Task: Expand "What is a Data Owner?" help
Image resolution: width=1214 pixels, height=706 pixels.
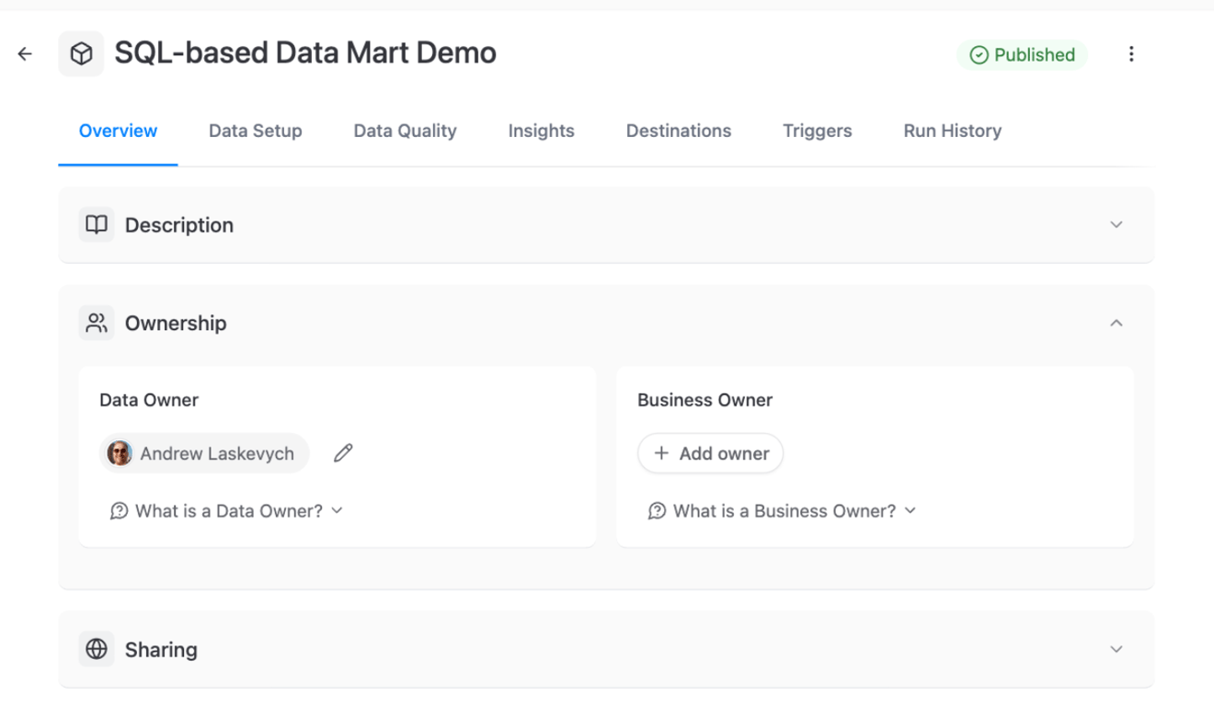Action: click(226, 511)
